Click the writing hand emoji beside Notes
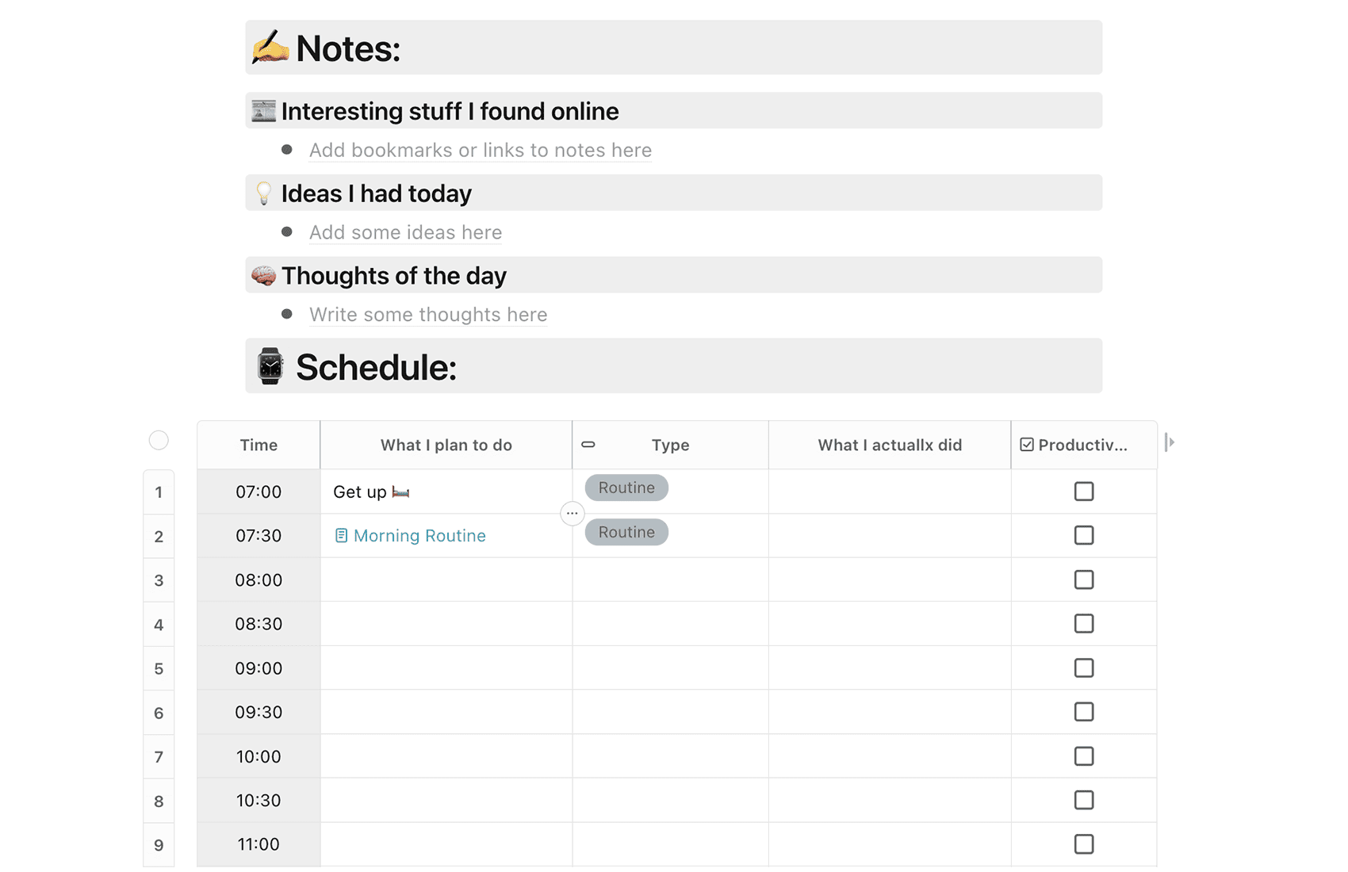Viewport: 1348px width, 872px height. click(x=270, y=48)
